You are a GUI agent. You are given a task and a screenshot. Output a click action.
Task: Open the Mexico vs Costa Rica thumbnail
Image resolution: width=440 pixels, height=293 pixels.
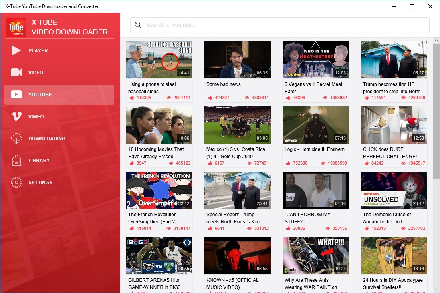238,125
